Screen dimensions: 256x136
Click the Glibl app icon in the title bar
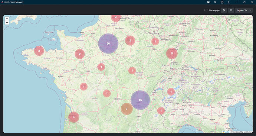pos(2,2)
